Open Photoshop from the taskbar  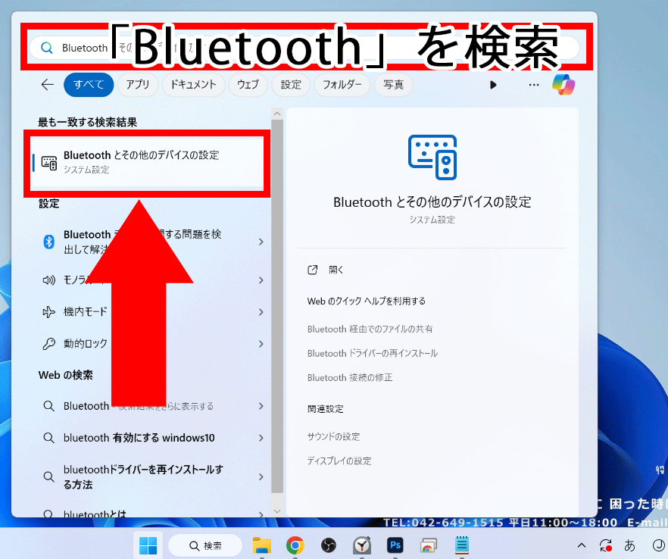(x=395, y=545)
